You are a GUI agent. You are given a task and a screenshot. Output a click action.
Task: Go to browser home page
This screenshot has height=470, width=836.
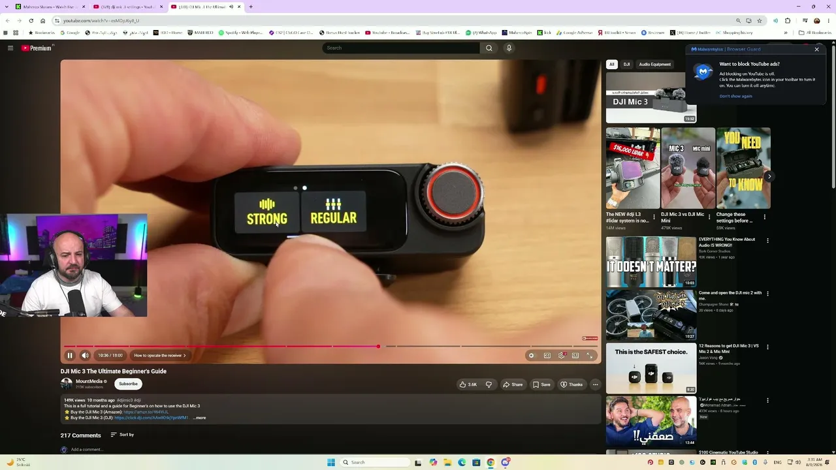43,20
